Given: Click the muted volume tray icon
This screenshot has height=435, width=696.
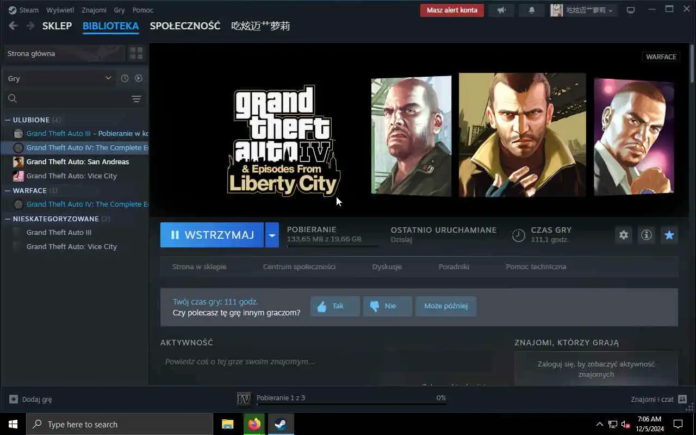Looking at the screenshot, I should tap(625, 424).
